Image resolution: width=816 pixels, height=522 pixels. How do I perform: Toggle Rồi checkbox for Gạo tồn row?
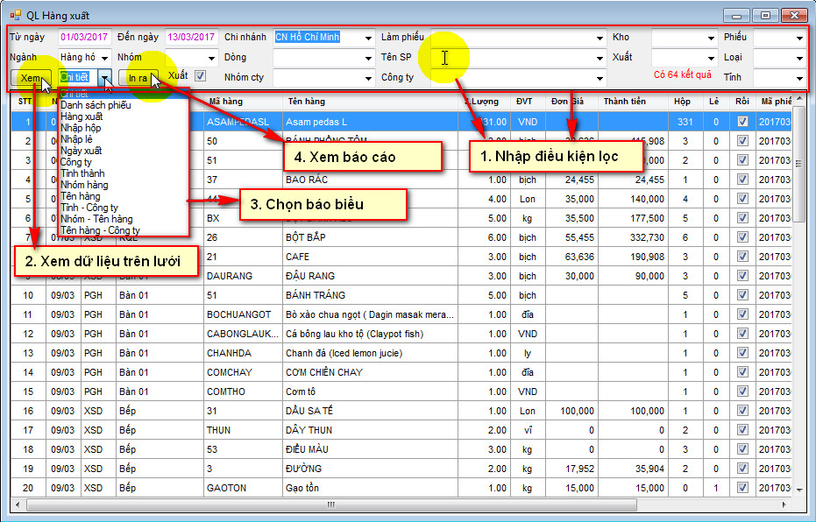pos(742,487)
